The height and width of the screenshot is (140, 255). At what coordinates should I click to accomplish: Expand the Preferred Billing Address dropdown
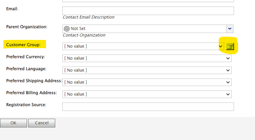pos(228,94)
